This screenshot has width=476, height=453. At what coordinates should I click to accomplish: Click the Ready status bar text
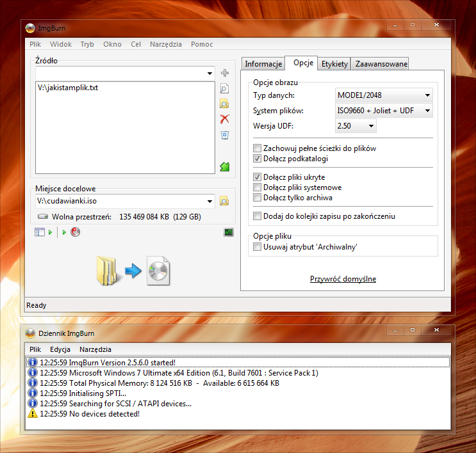pos(37,305)
